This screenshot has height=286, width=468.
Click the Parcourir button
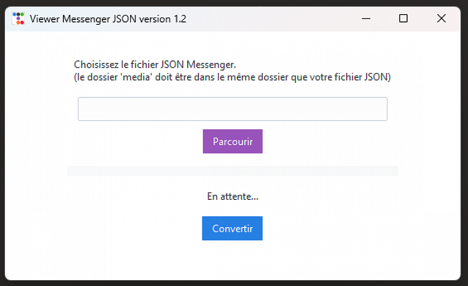coord(233,141)
